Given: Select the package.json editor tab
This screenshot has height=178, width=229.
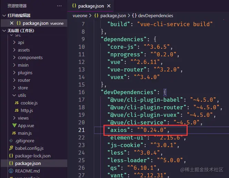Looking at the screenshot, I should 90,6.
